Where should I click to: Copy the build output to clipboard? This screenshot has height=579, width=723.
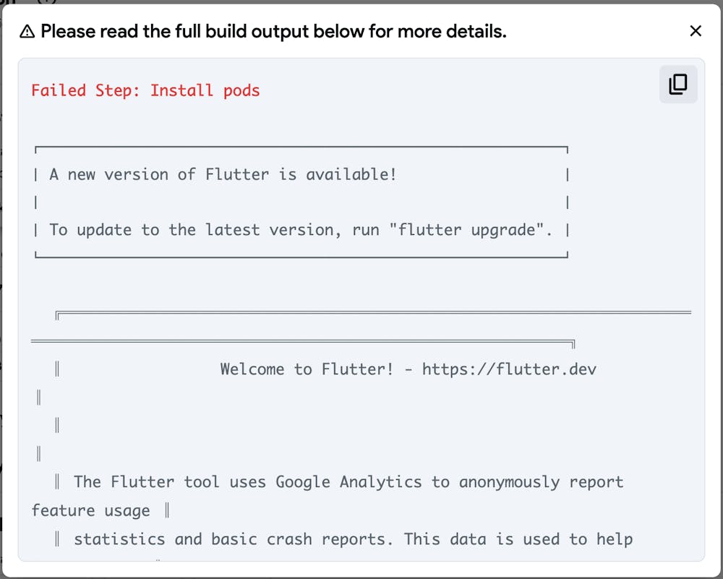pyautogui.click(x=677, y=85)
